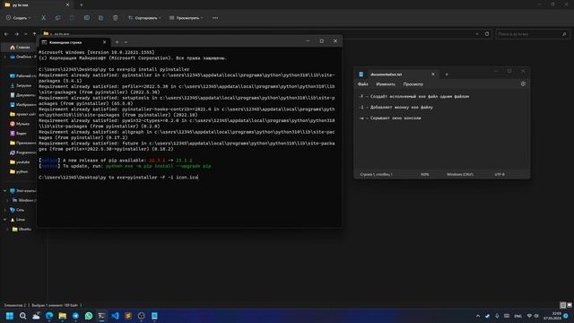Open the Создать (New) dropdown

tap(18, 18)
